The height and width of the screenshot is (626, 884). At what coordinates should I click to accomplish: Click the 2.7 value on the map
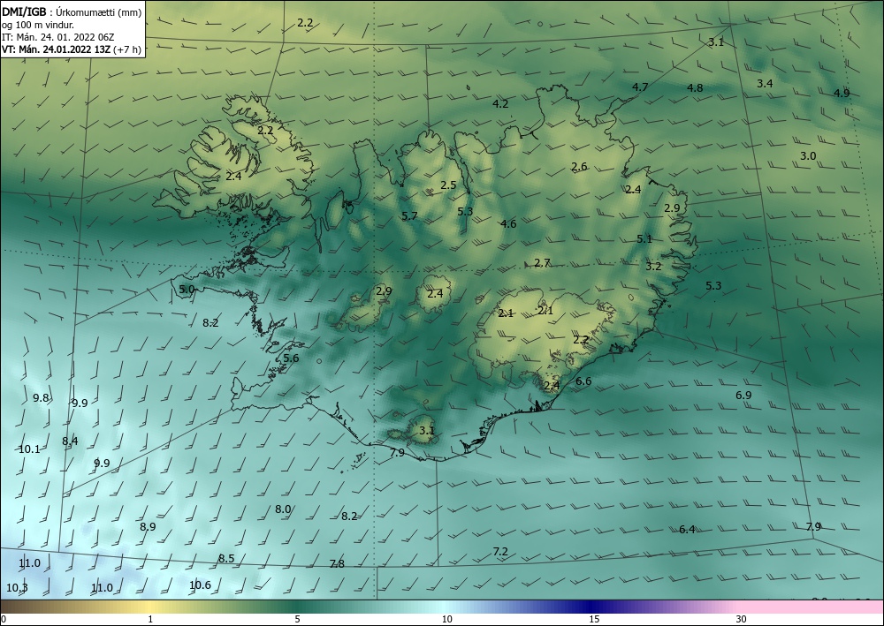point(542,263)
